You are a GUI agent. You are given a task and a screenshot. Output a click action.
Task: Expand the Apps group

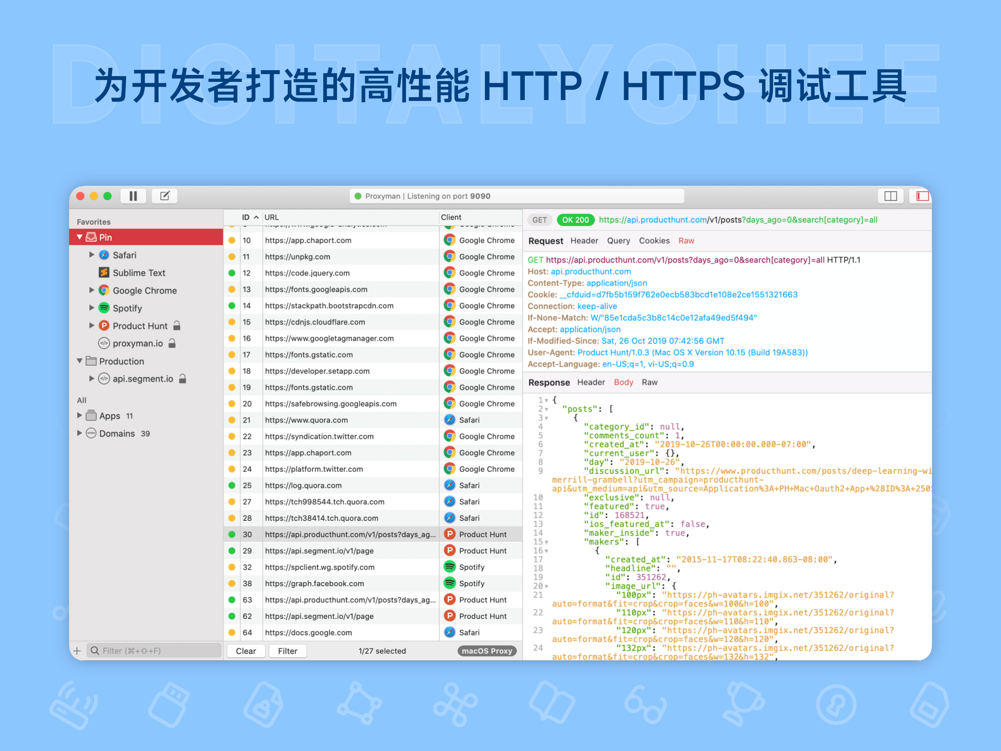tap(80, 415)
